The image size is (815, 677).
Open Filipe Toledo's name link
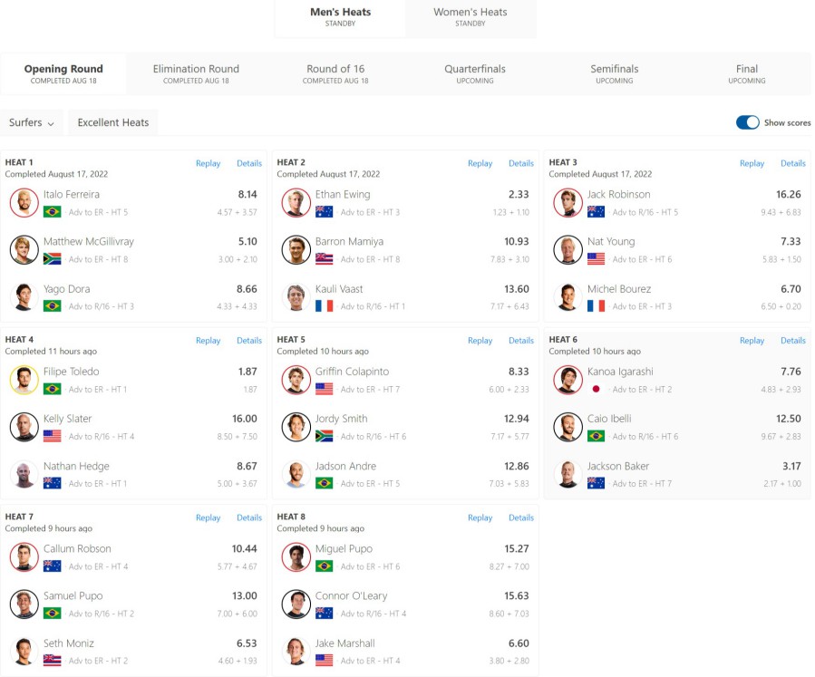tap(72, 372)
